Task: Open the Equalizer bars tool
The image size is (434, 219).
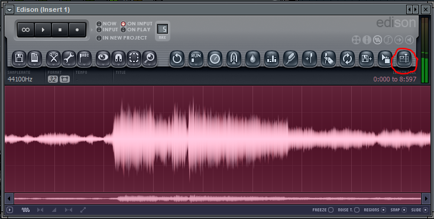Action: (271, 58)
